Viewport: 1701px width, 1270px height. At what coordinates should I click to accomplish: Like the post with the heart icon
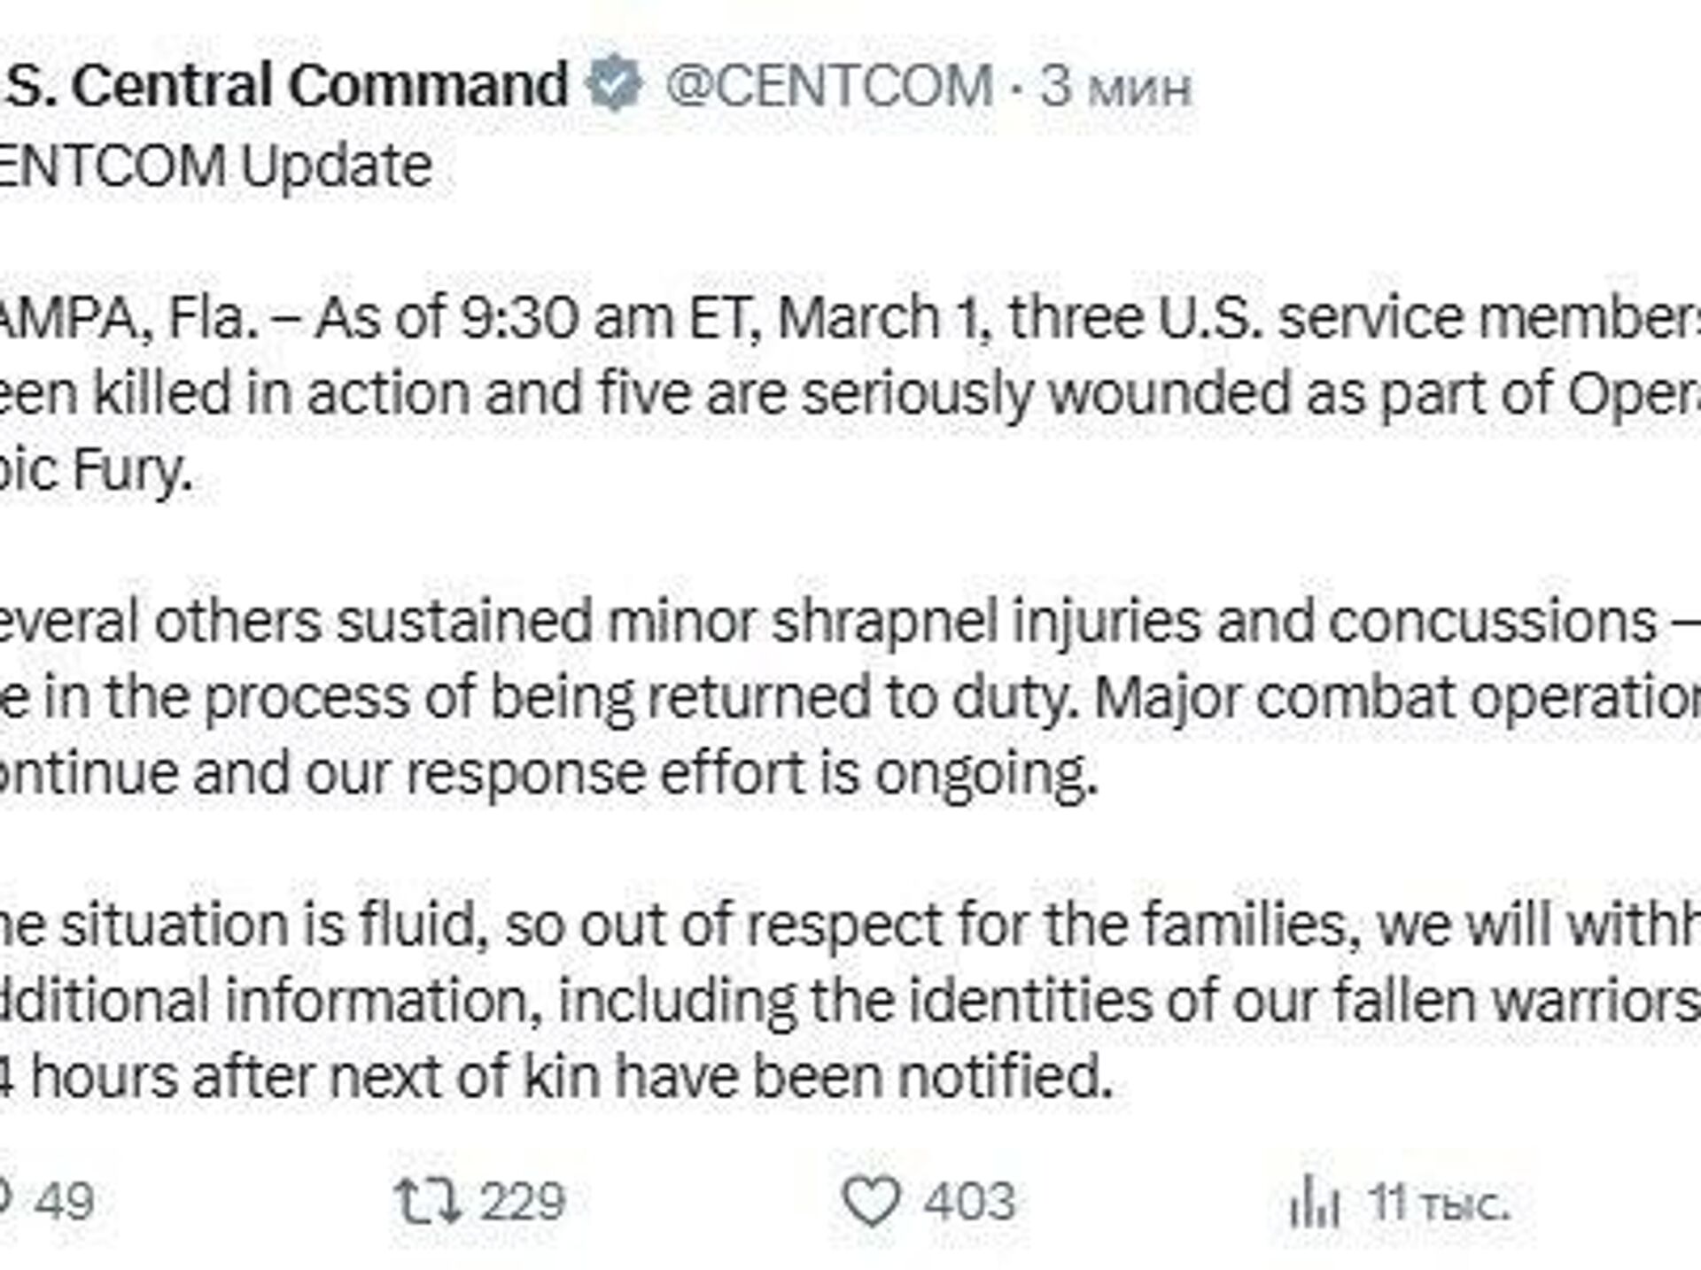[x=871, y=1202]
